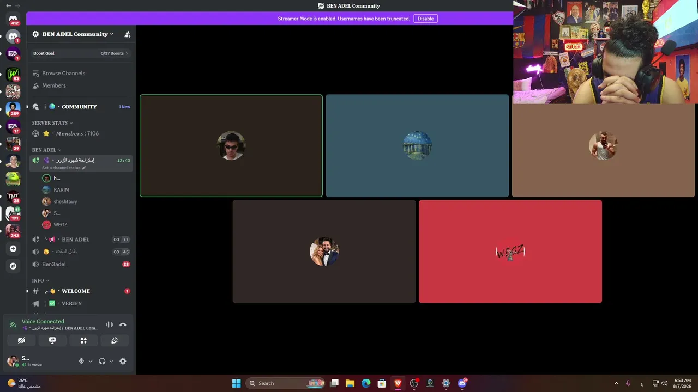The height and width of the screenshot is (392, 698).
Task: Select the truncated user h... in voice list
Action: click(x=86, y=178)
